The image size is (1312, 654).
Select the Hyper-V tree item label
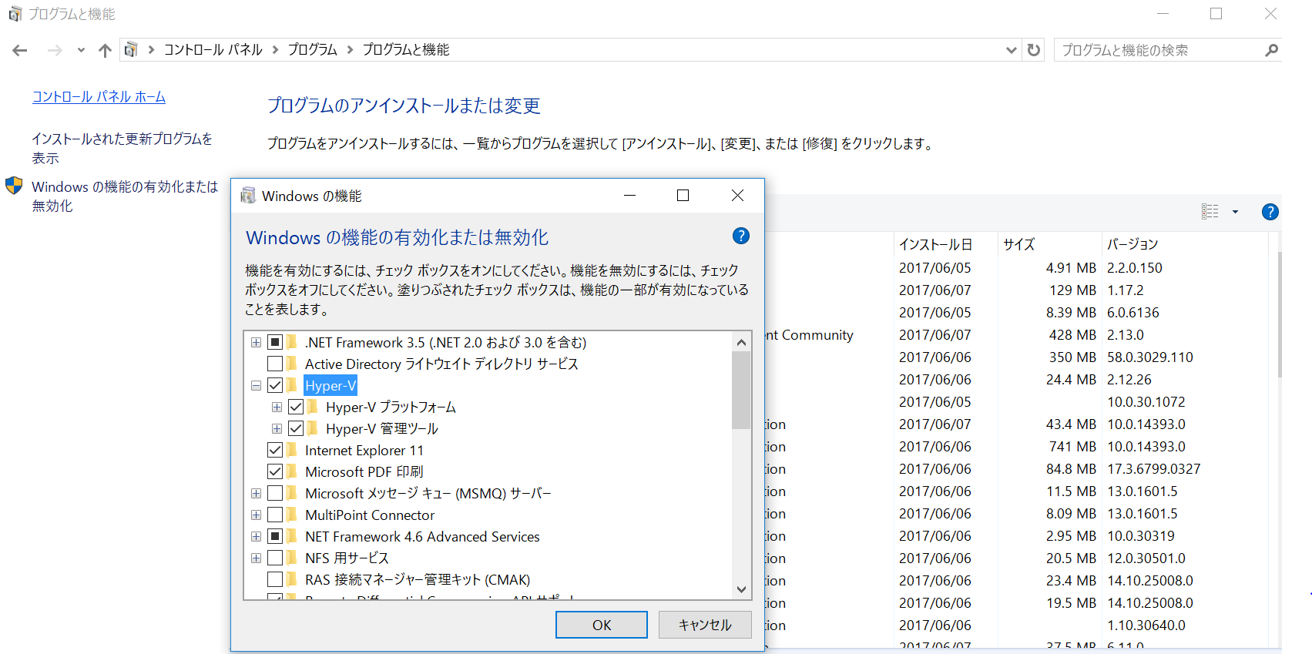coord(331,385)
